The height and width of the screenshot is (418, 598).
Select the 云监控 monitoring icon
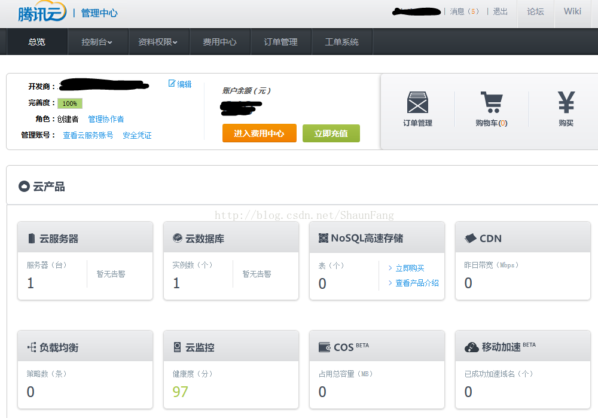coord(178,346)
